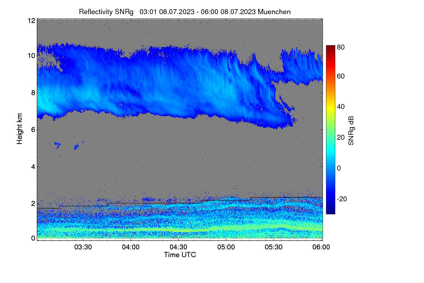Click the height tick label 8
Screen dimensions: 424x283
(33, 93)
